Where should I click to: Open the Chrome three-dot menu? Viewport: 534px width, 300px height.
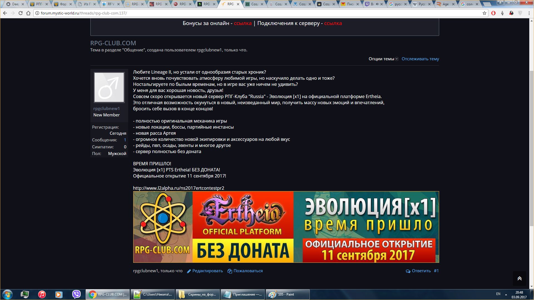(529, 13)
